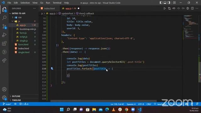This screenshot has height=113, width=201.
Task: Open the Manage settings gear
Action: tap(4, 98)
